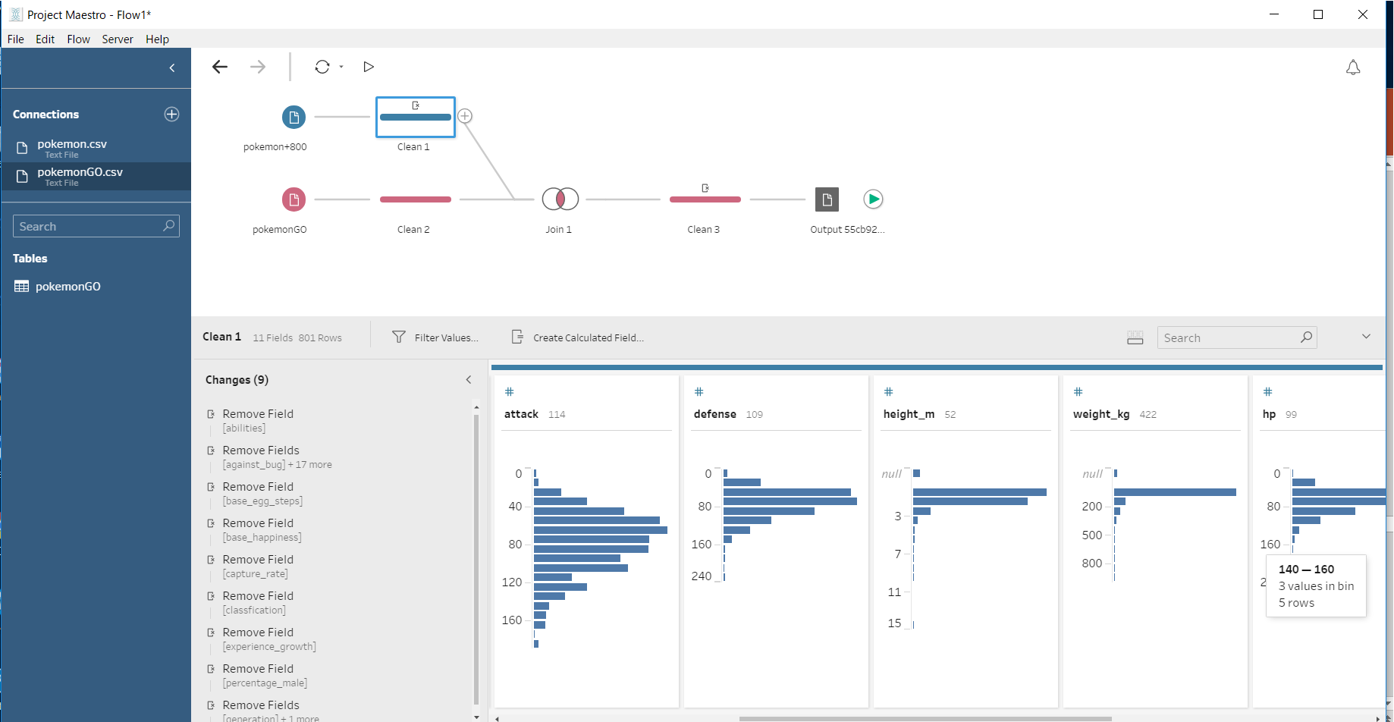Select the Join 1 step

click(x=560, y=199)
